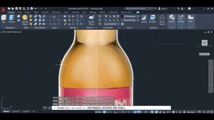The height and width of the screenshot is (120, 214).
Task: Expand the Draw panel flyout
Action: click(x=55, y=28)
